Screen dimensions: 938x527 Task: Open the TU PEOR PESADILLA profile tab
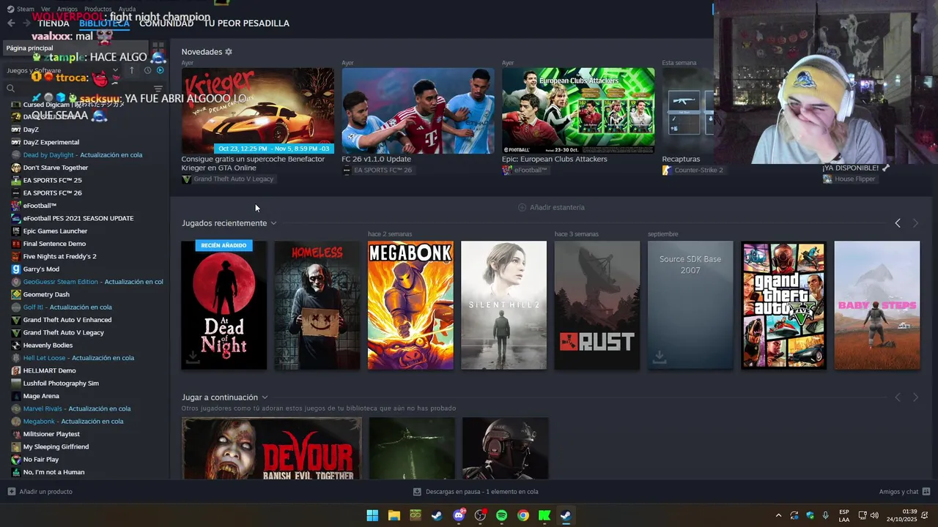(246, 23)
